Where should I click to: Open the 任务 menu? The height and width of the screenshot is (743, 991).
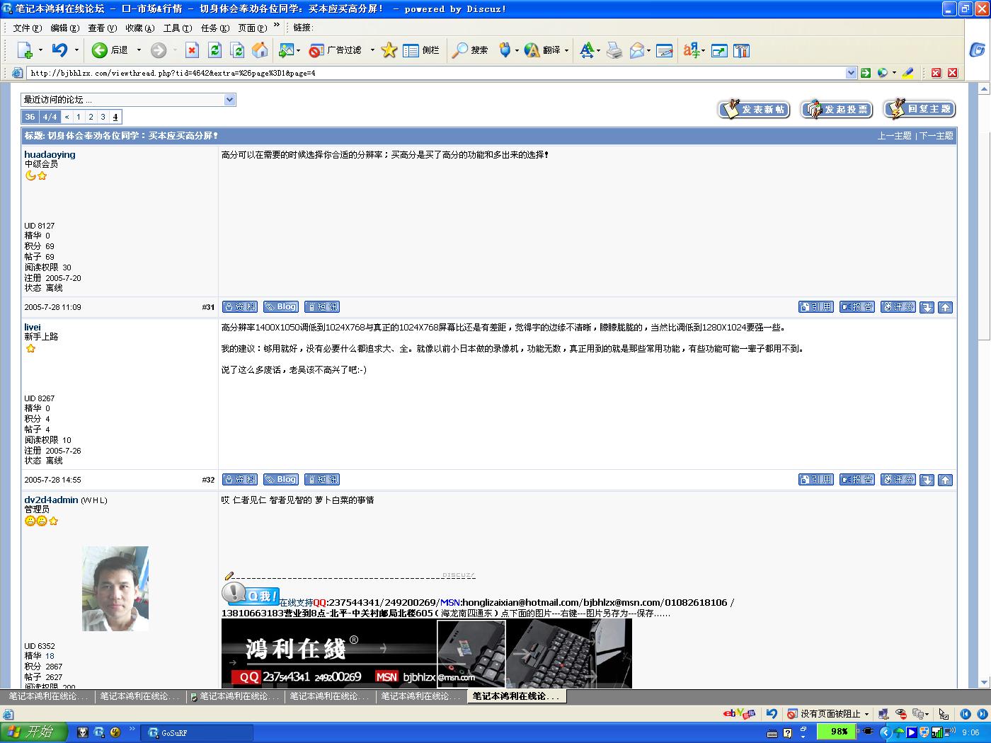click(215, 28)
